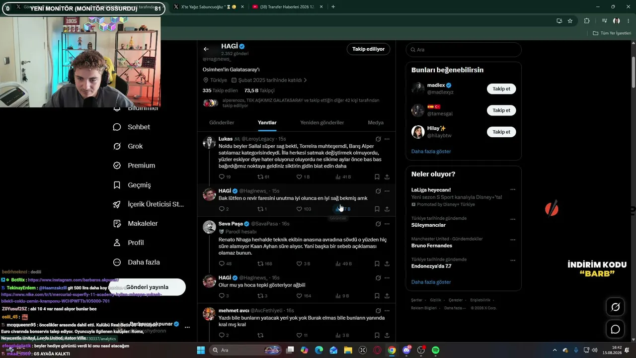Share Sava Paşa's post

pyautogui.click(x=387, y=264)
